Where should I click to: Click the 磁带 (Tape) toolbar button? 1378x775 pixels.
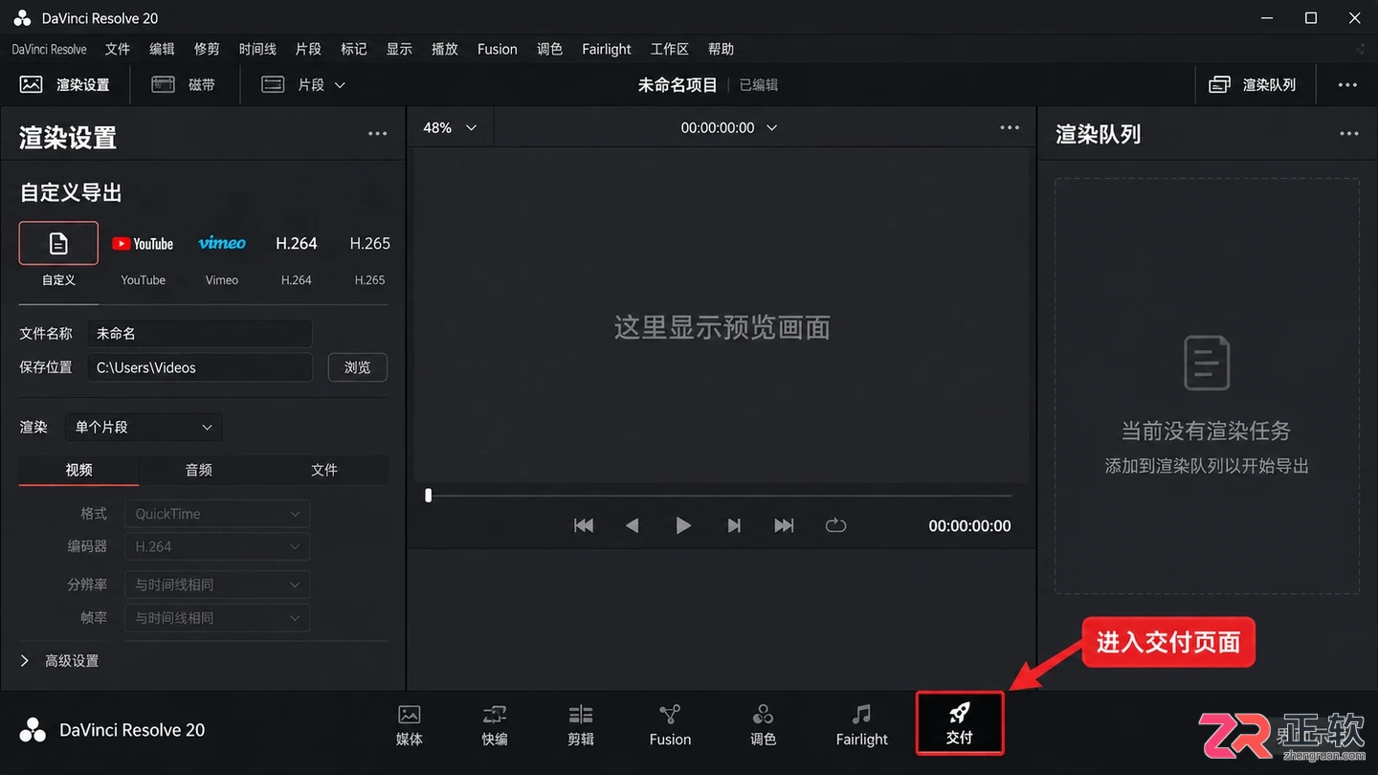[183, 84]
